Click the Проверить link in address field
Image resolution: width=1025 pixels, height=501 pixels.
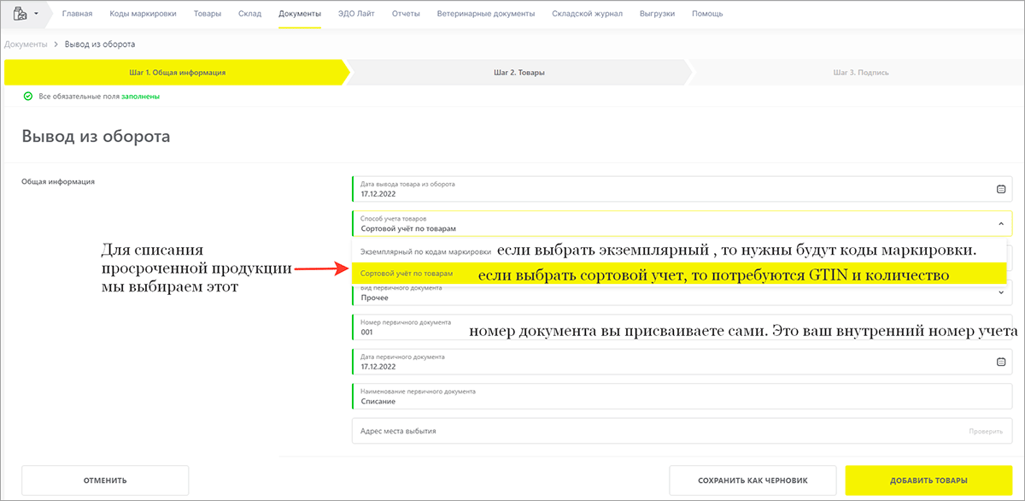(986, 432)
